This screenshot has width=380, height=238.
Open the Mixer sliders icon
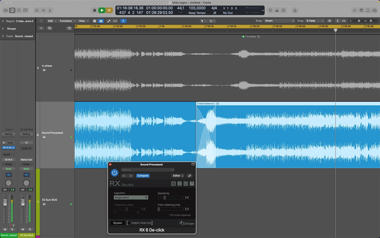click(x=43, y=10)
